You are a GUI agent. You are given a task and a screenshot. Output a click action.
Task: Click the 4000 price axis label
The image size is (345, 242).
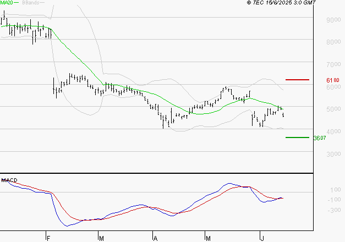pyautogui.click(x=333, y=131)
